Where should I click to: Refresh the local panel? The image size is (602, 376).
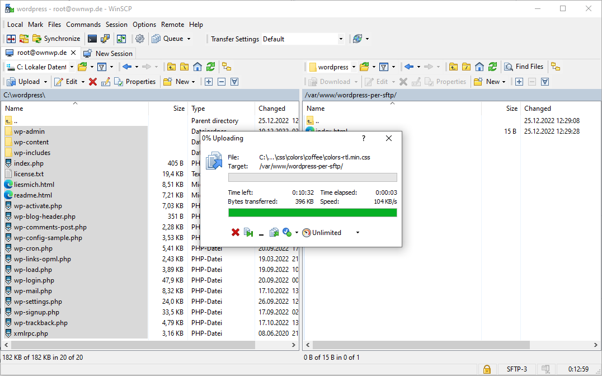tap(210, 67)
